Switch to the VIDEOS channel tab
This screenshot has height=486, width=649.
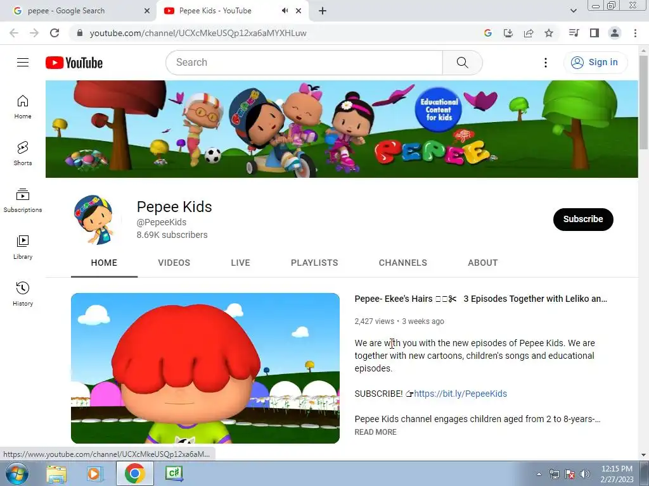174,263
